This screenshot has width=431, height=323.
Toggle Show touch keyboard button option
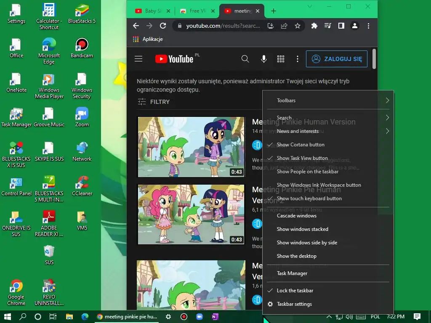pyautogui.click(x=328, y=199)
